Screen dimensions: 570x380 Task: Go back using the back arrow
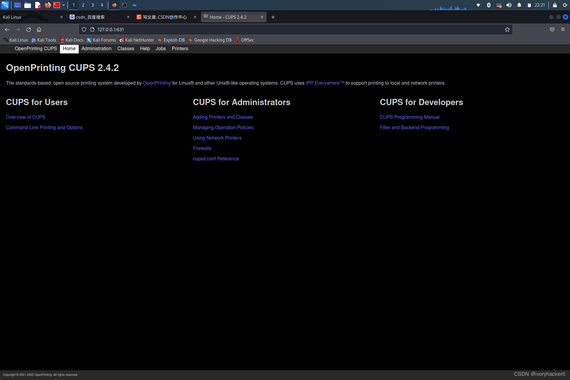[x=7, y=29]
